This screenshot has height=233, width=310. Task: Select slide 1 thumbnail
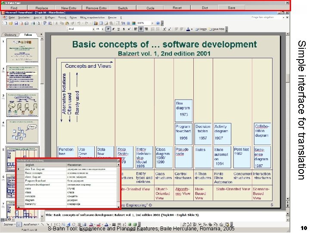pos(22,51)
